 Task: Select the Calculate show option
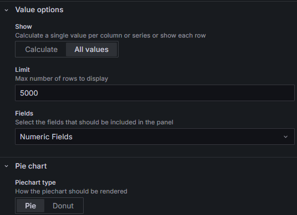[x=42, y=50]
